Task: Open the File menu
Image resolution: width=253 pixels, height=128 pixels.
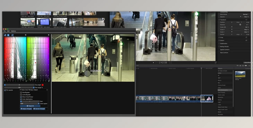Action: pyautogui.click(x=5, y=31)
